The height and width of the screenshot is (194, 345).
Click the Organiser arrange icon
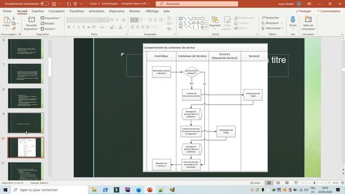(x=215, y=22)
